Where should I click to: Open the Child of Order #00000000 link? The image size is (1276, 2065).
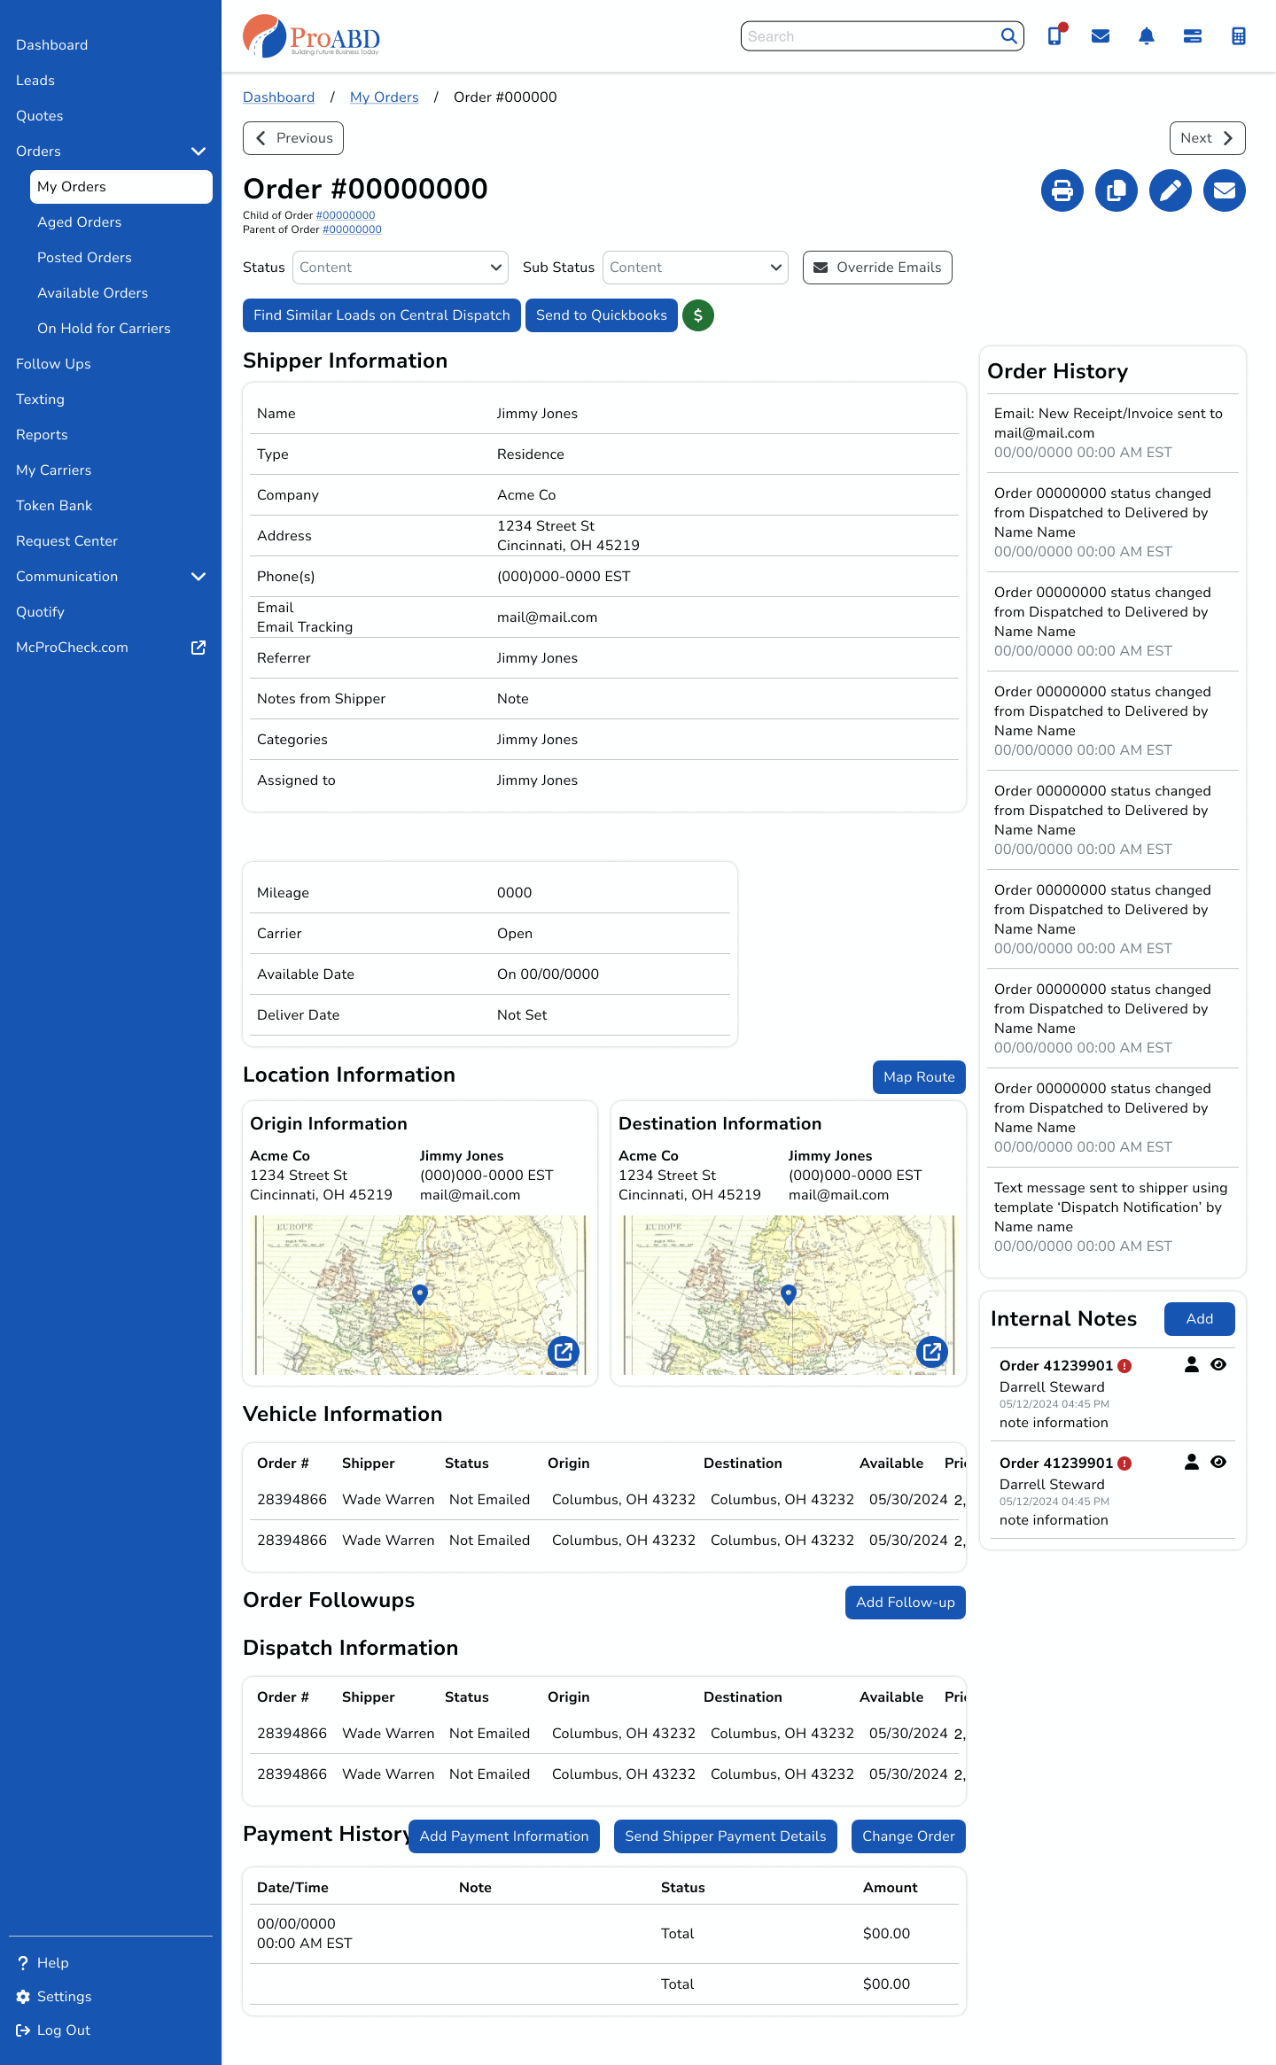click(x=346, y=215)
